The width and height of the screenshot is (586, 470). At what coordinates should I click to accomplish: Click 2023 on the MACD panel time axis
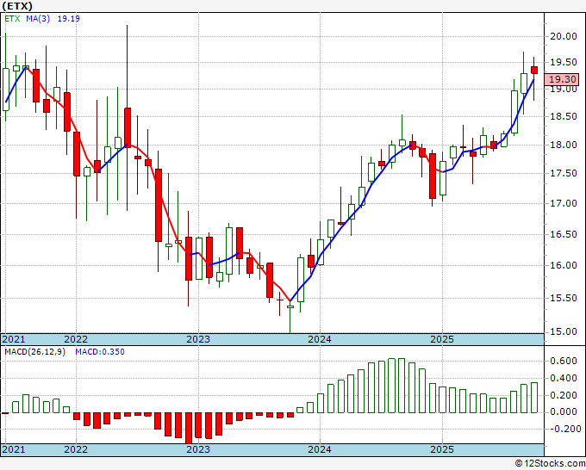tap(198, 449)
